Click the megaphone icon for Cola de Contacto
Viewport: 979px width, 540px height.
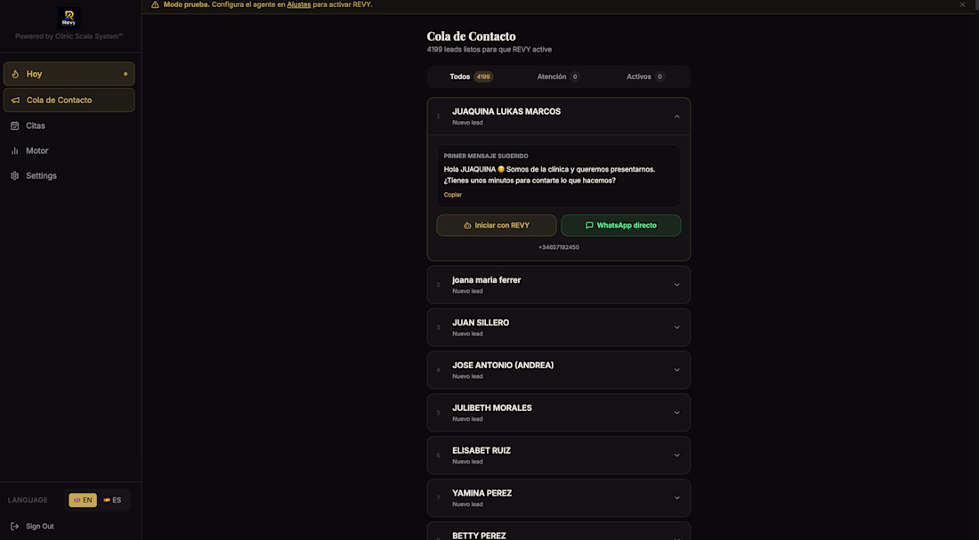(16, 100)
